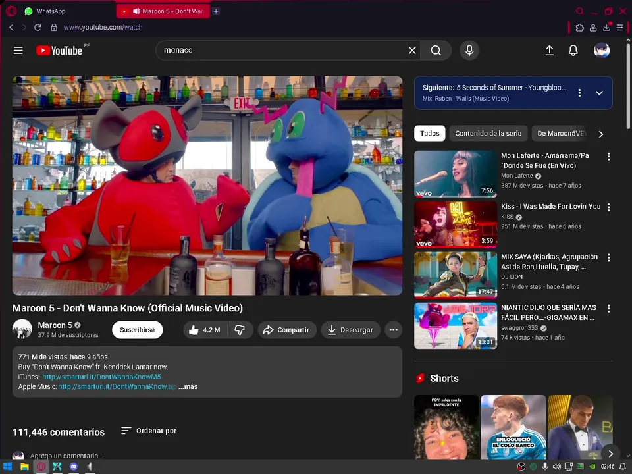The image size is (632, 474).
Task: Open the upload/create video icon
Action: pyautogui.click(x=549, y=51)
